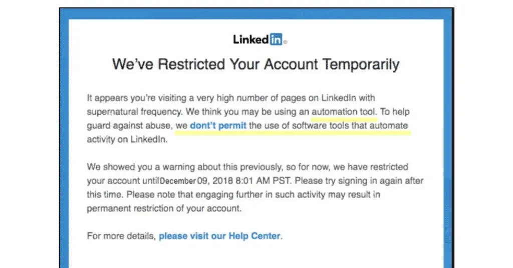Click the blue "in" square in the logo
The height and width of the screenshot is (268, 513).
(276, 40)
